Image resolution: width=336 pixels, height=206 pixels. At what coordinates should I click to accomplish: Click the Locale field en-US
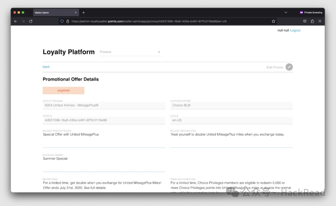[x=231, y=120]
